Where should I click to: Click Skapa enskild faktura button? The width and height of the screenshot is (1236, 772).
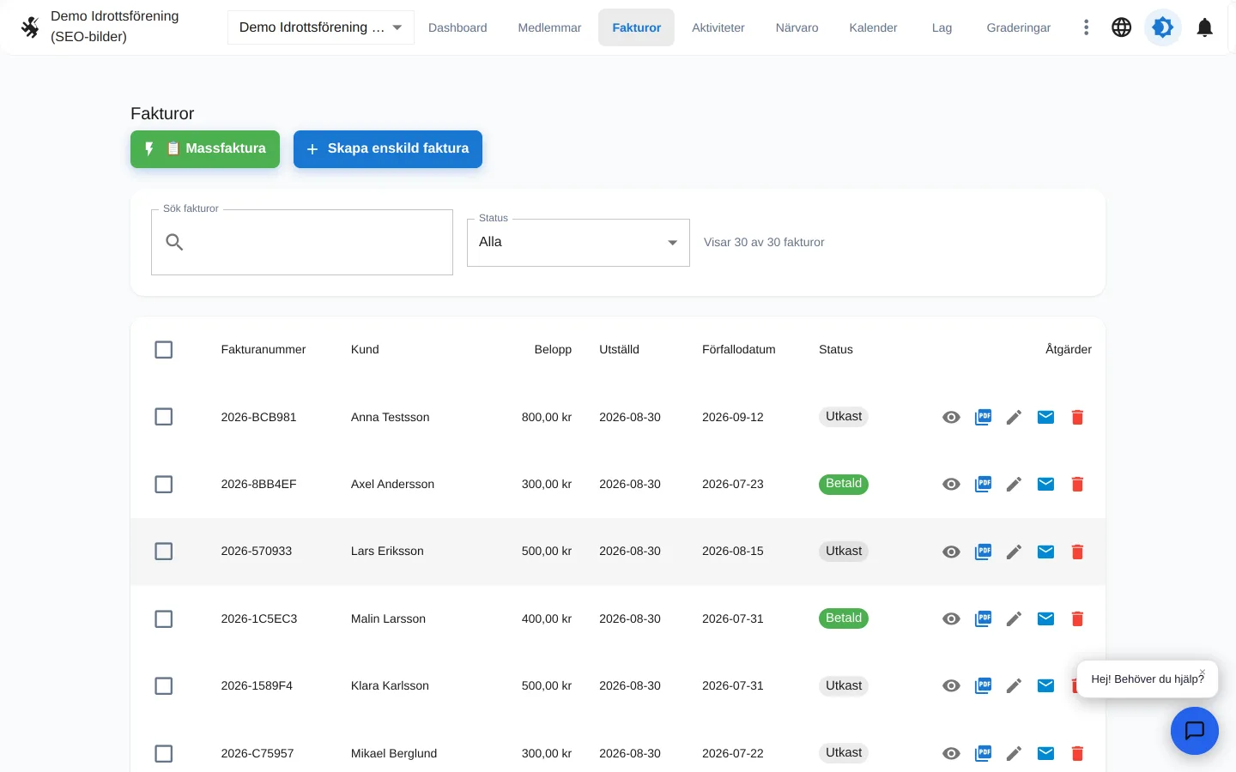pos(388,149)
